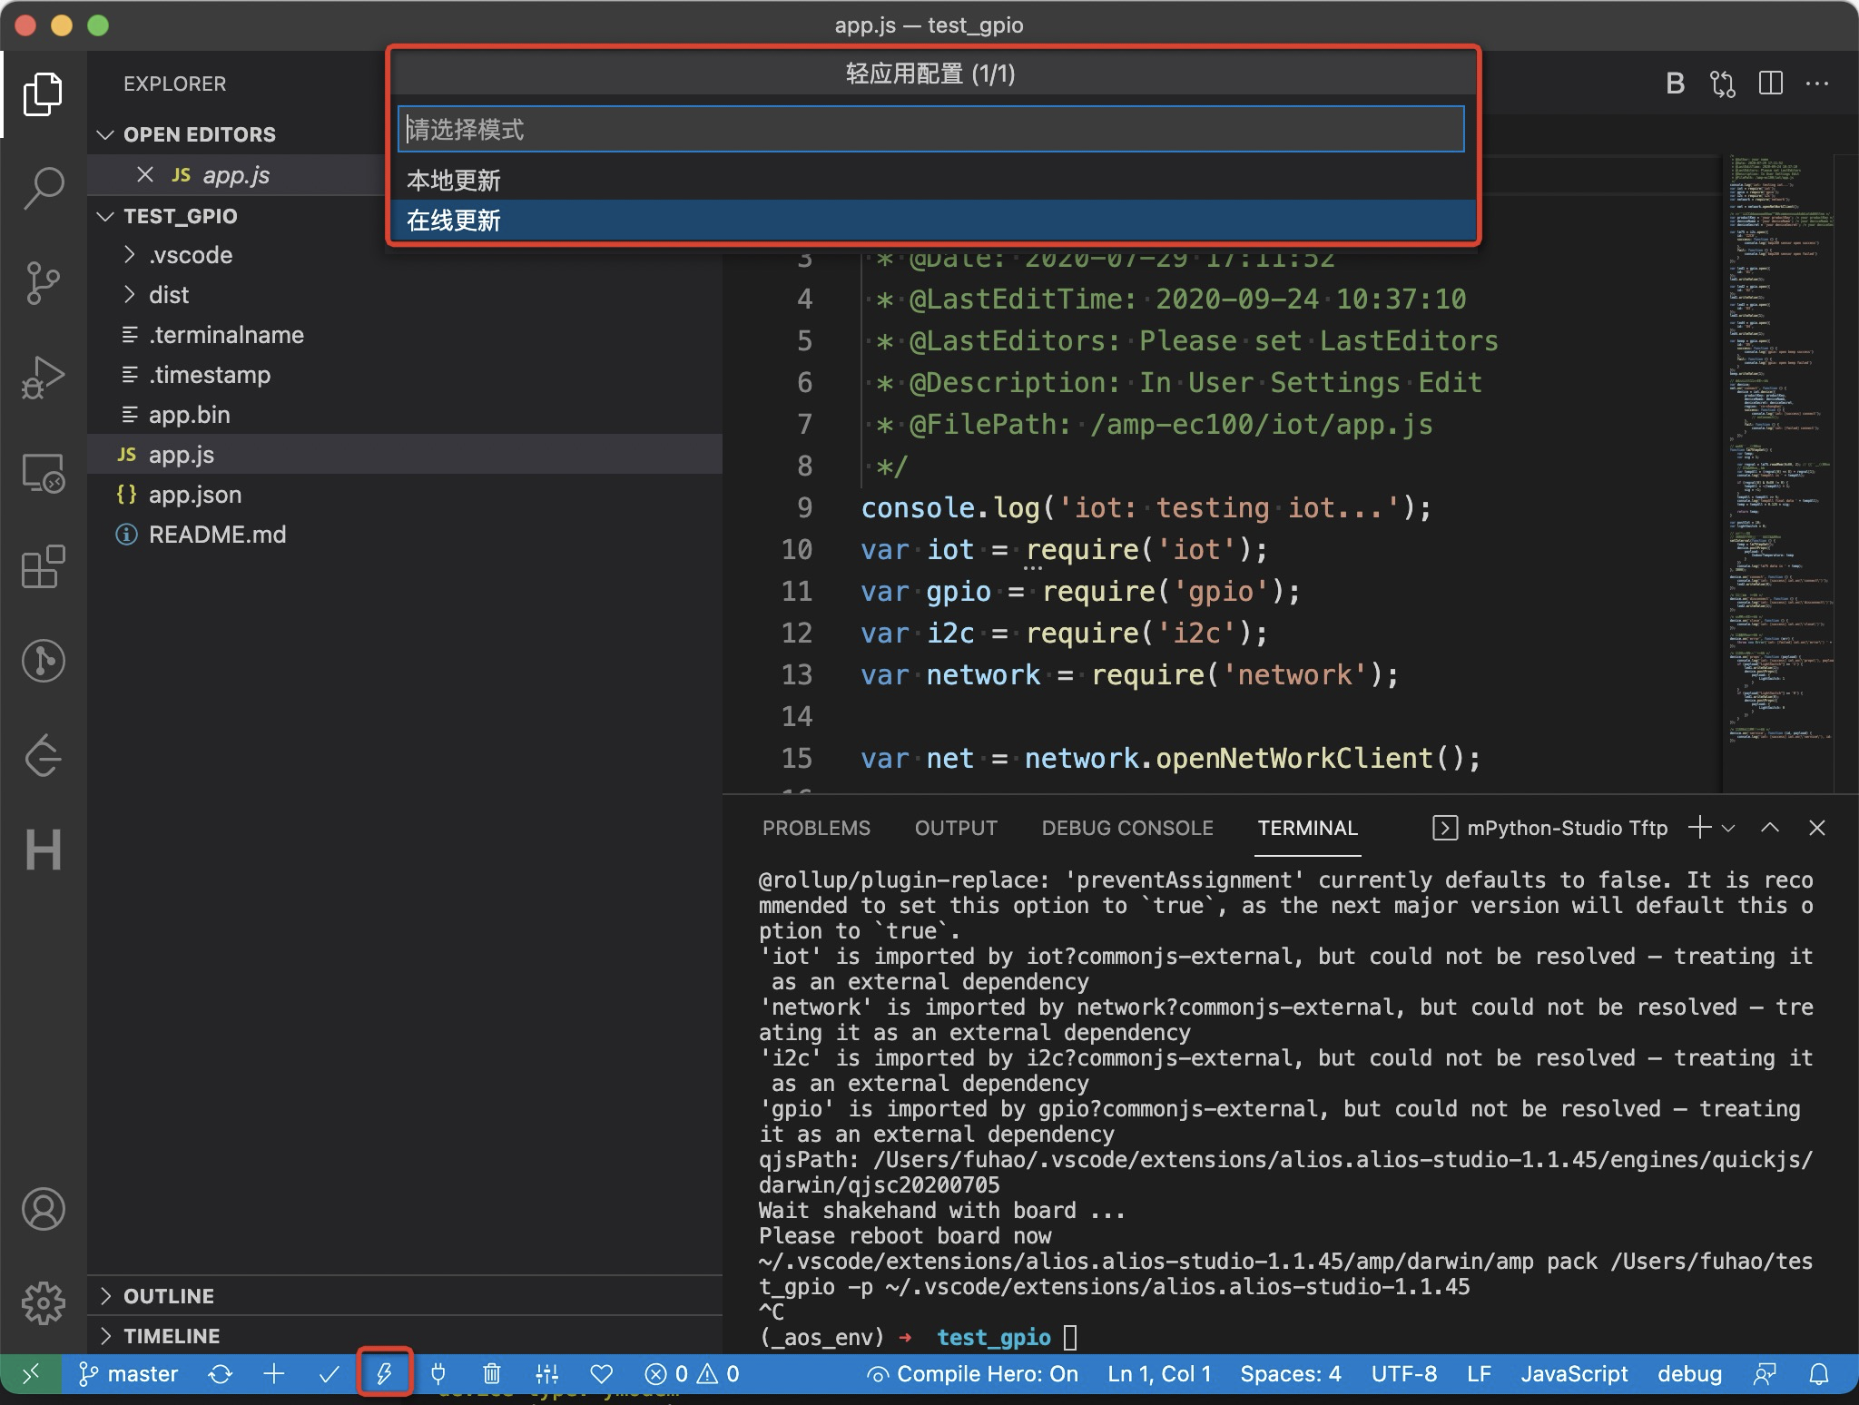The height and width of the screenshot is (1405, 1859).
Task: Open the H extension icon in activity bar
Action: (x=43, y=850)
